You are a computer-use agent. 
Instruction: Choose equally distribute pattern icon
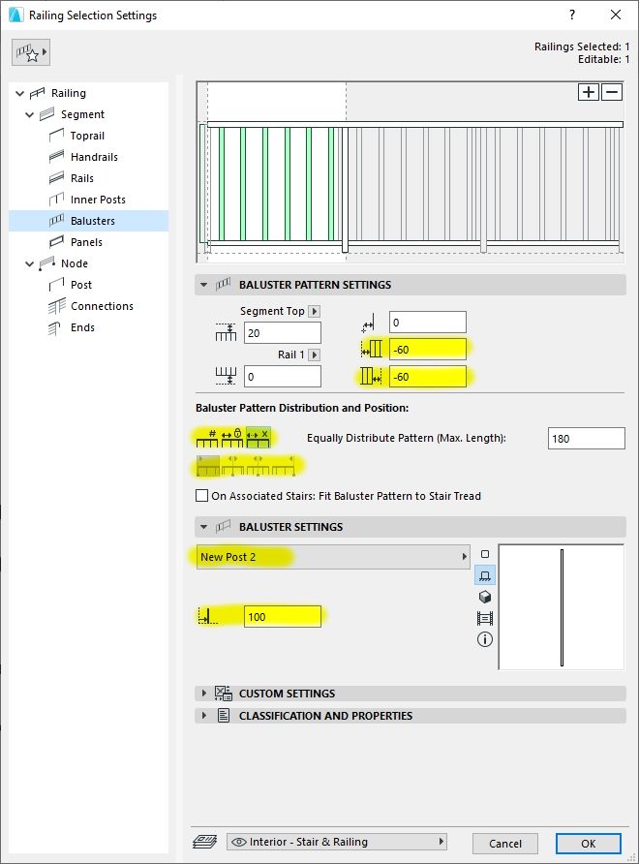click(x=258, y=438)
